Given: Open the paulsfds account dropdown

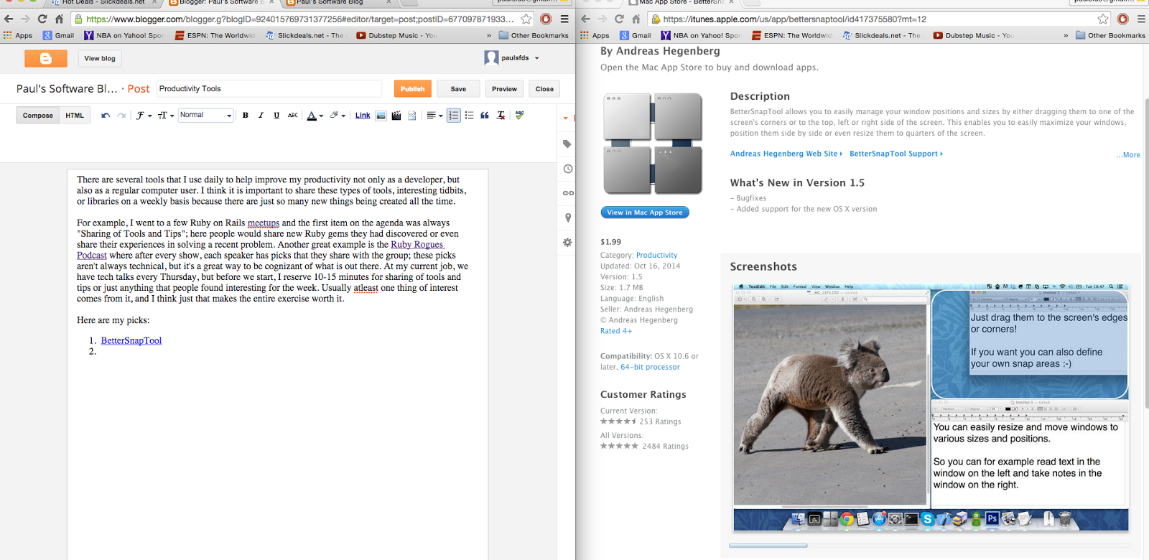Looking at the screenshot, I should pos(512,58).
